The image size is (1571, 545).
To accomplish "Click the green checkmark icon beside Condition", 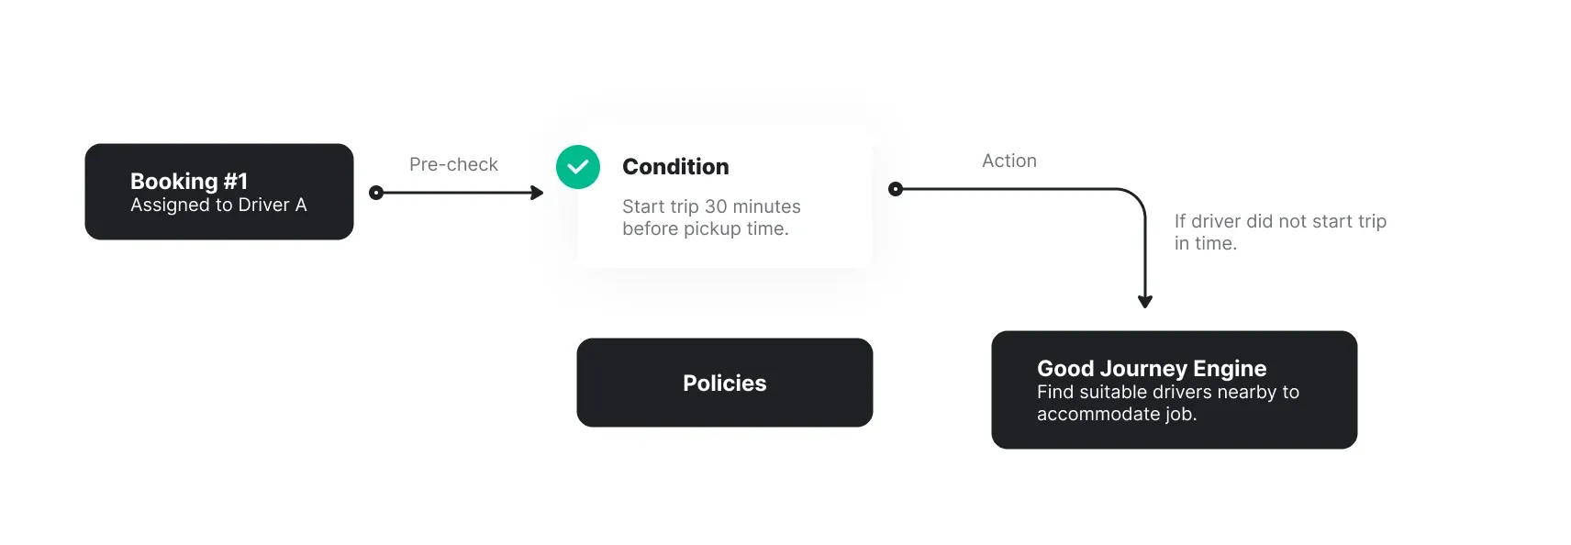I will [578, 167].
